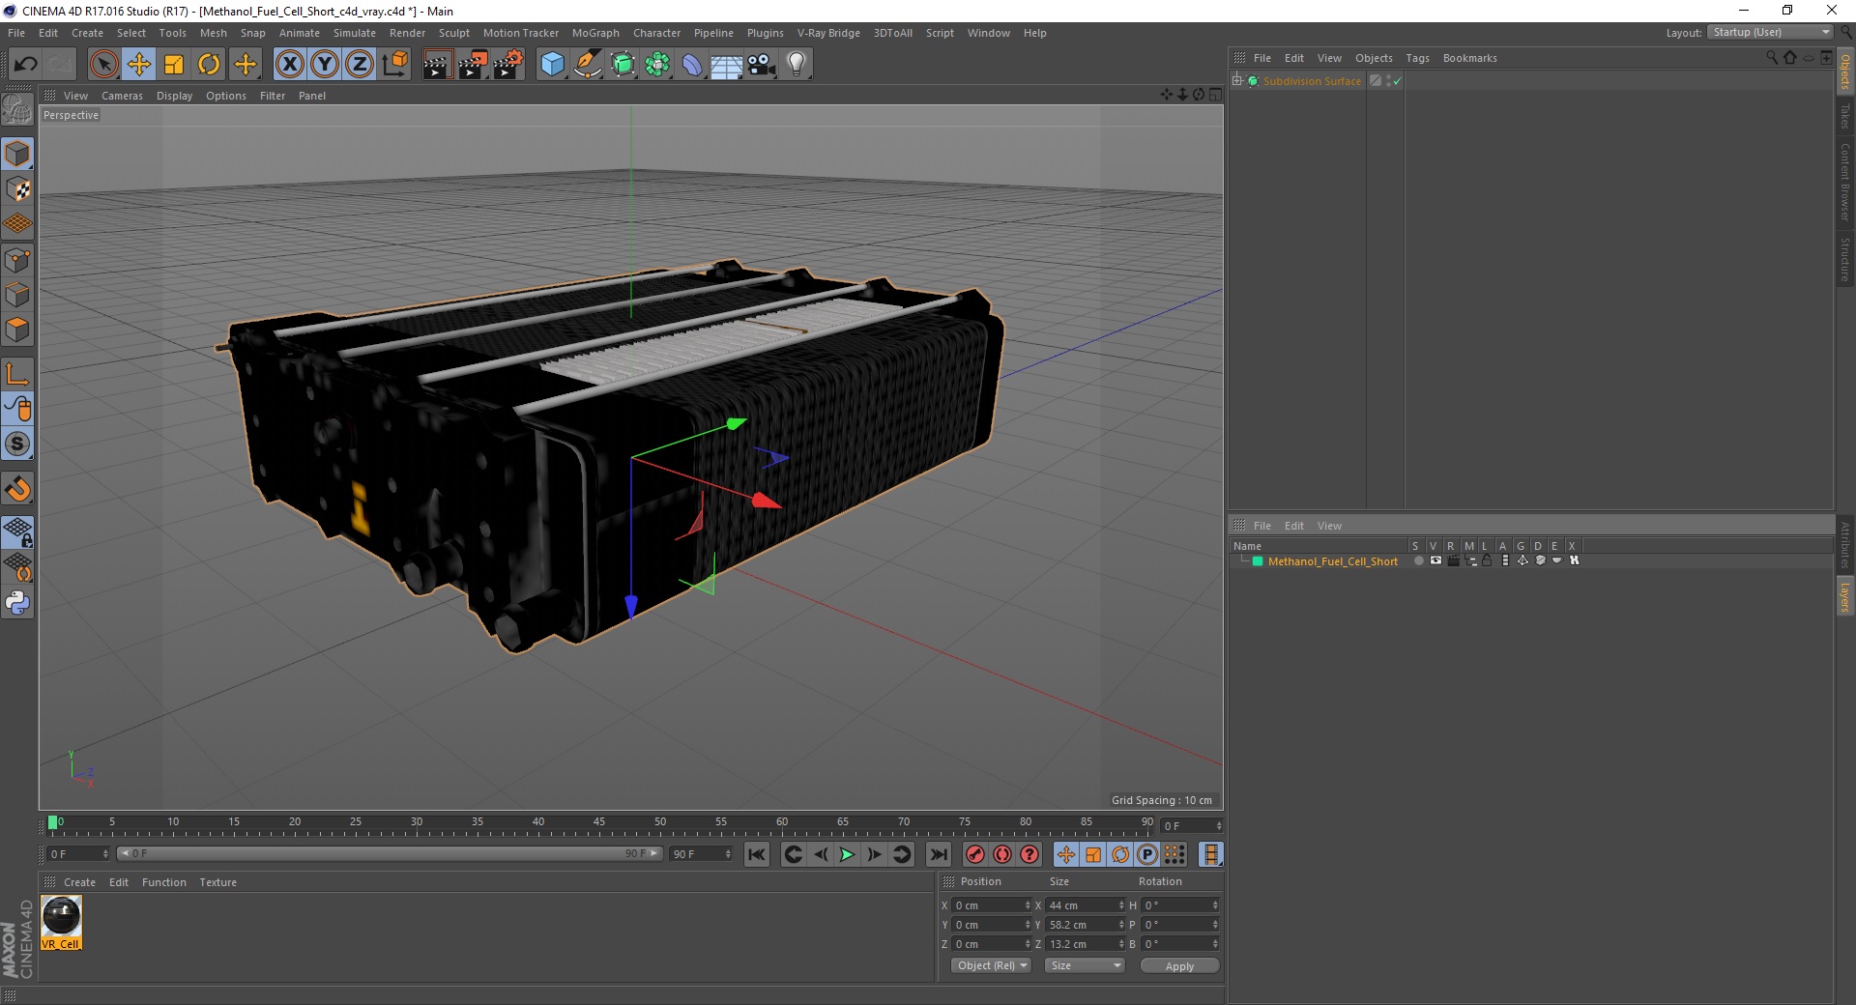Viewport: 1856px width, 1005px height.
Task: Click Render View clapperboard icon
Action: [437, 65]
